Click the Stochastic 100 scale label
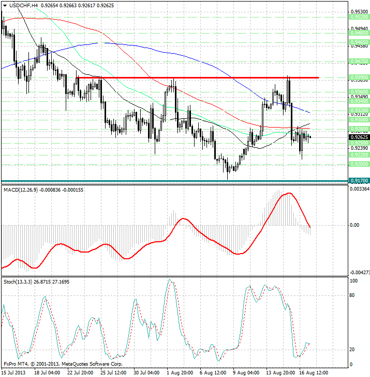The width and height of the screenshot is (370, 377). (x=353, y=281)
